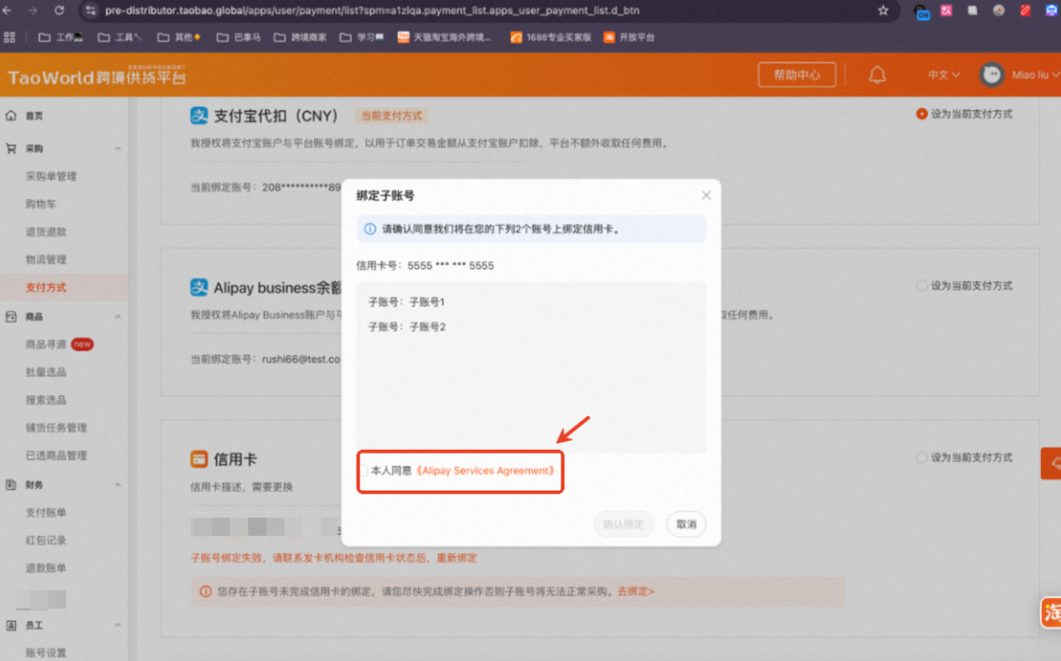This screenshot has width=1061, height=661.
Task: Click the Alipay business余额 icon
Action: [199, 287]
